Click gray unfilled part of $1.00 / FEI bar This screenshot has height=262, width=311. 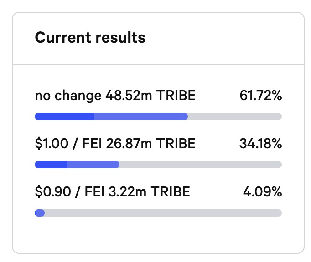201,165
